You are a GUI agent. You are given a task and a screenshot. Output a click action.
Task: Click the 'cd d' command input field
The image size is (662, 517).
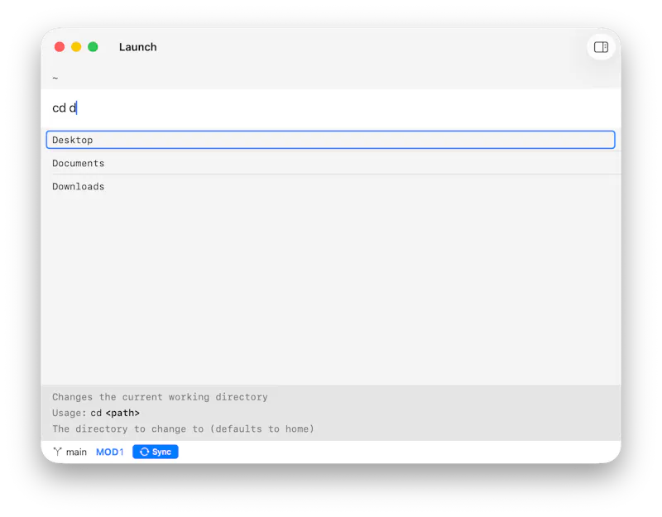point(330,108)
